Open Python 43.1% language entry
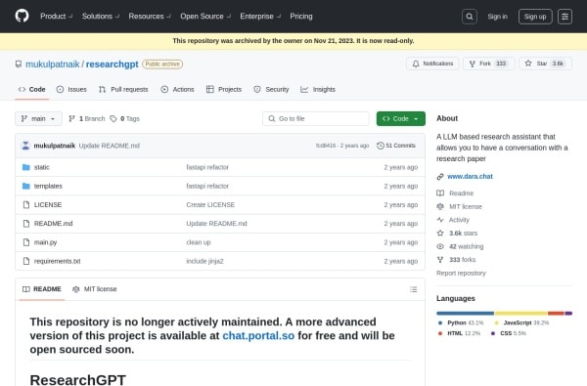The width and height of the screenshot is (587, 386). 461,322
